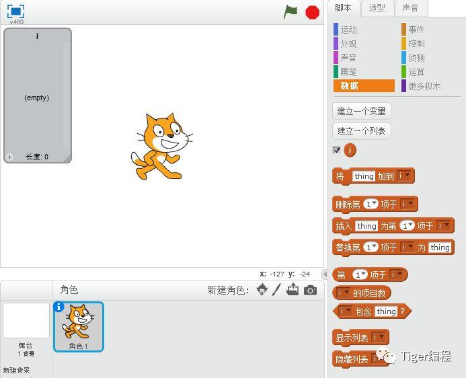Click 建立一个列表 button

pos(361,130)
